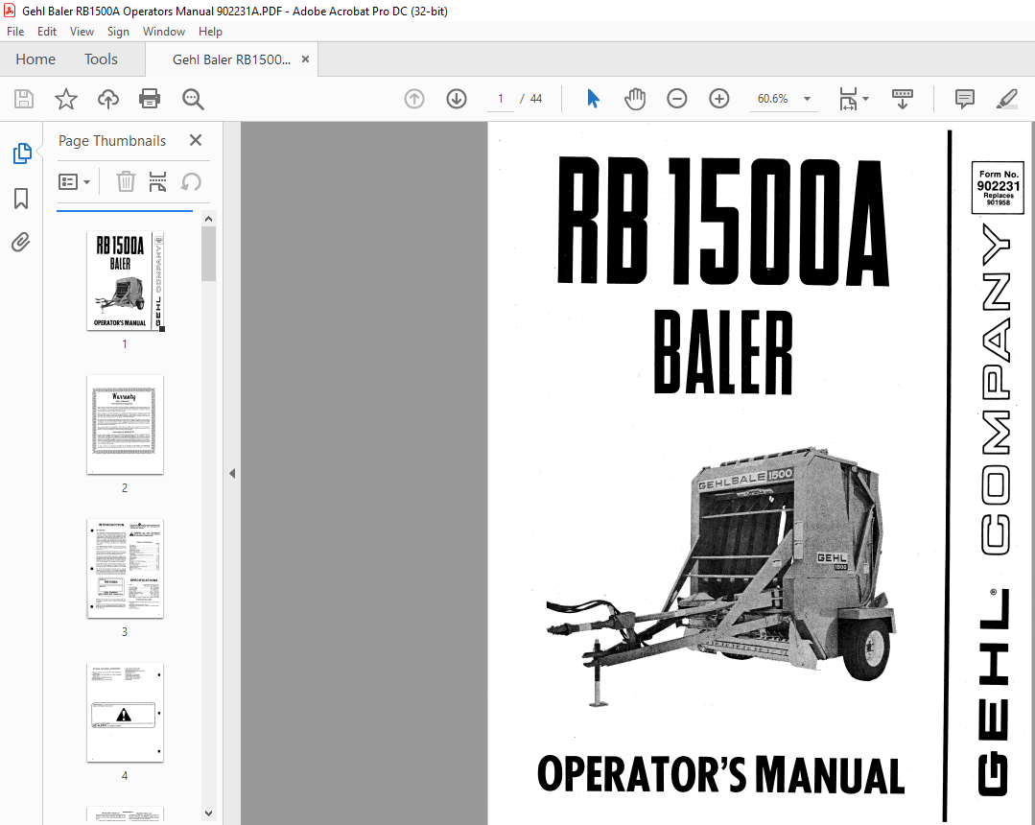Add the file to Starred bookmarks
The image size is (1035, 825).
pyautogui.click(x=65, y=99)
